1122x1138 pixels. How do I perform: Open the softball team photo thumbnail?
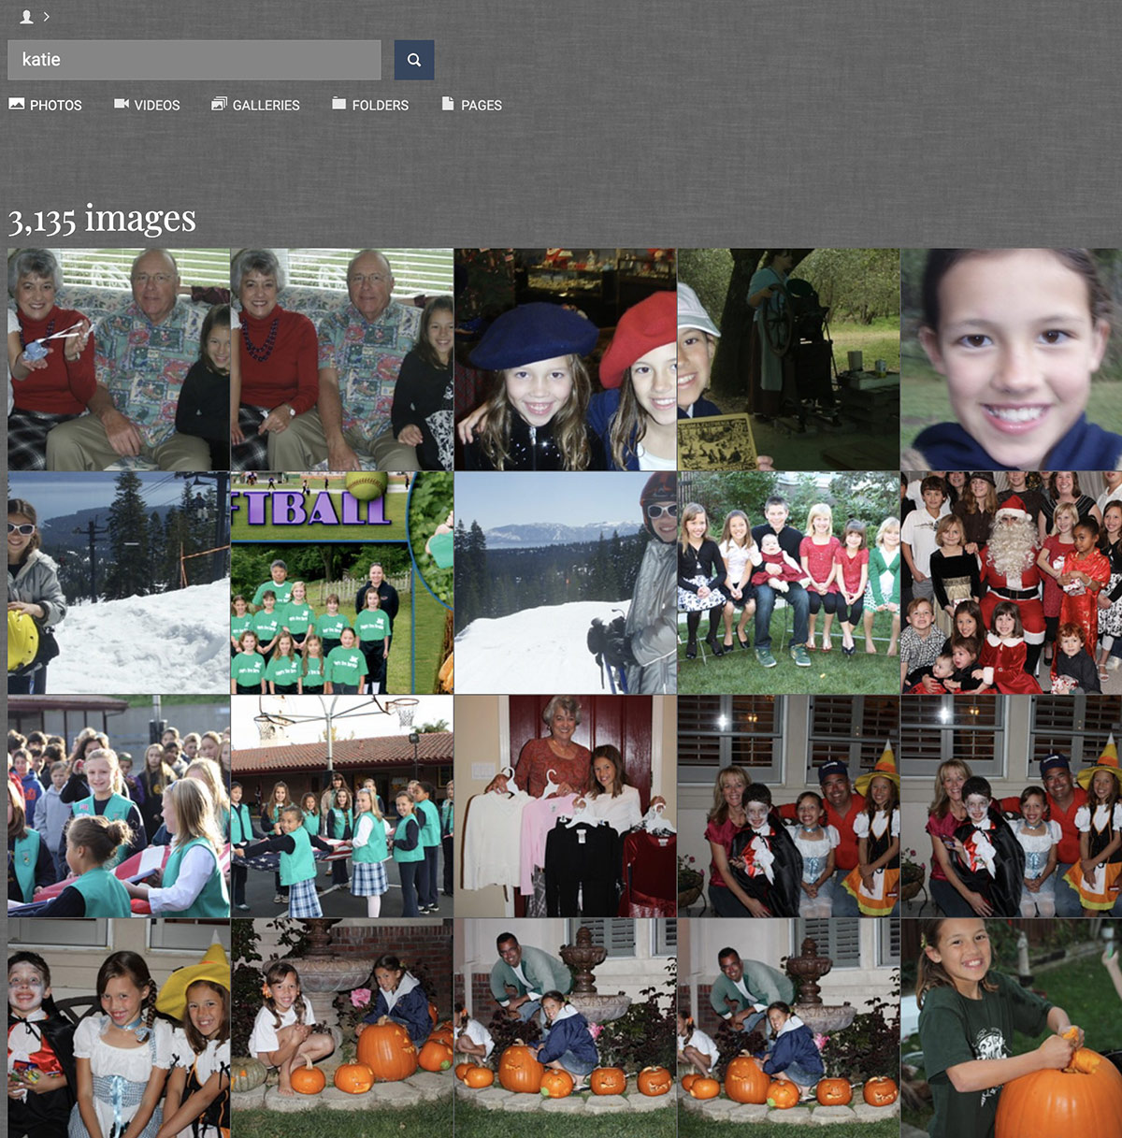click(x=341, y=583)
